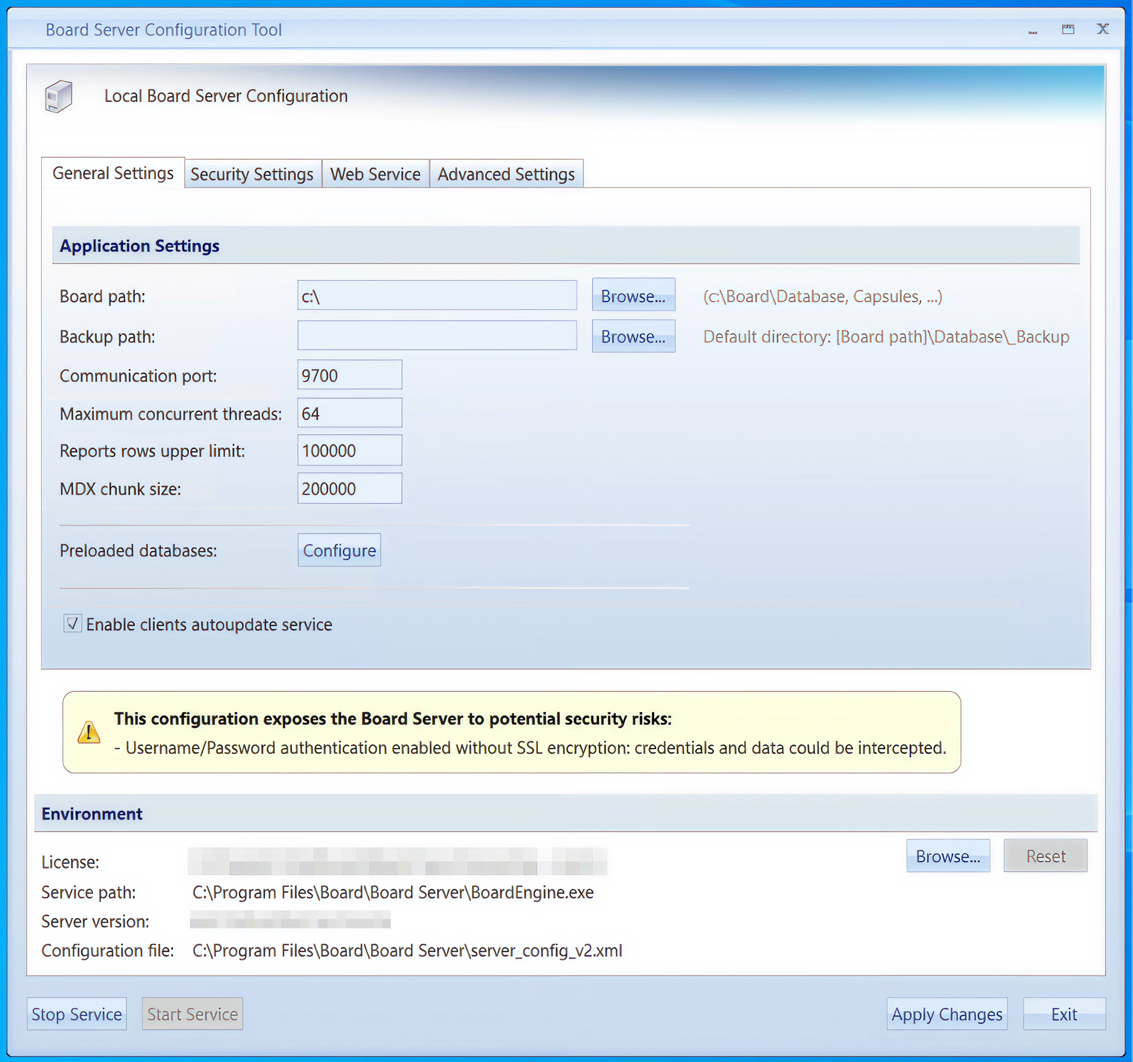Browse for the Board path folder
Image resolution: width=1133 pixels, height=1062 pixels.
[x=633, y=295]
